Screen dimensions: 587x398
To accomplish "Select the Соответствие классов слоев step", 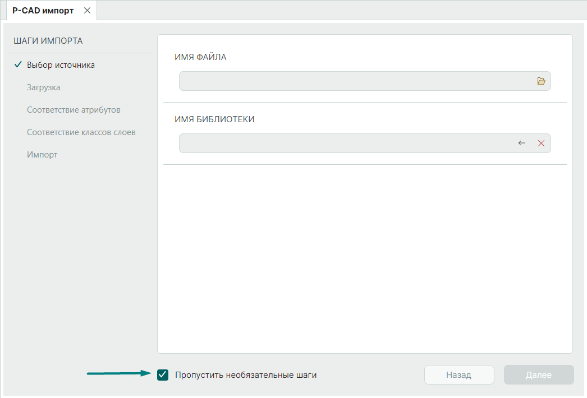I will pyautogui.click(x=81, y=132).
